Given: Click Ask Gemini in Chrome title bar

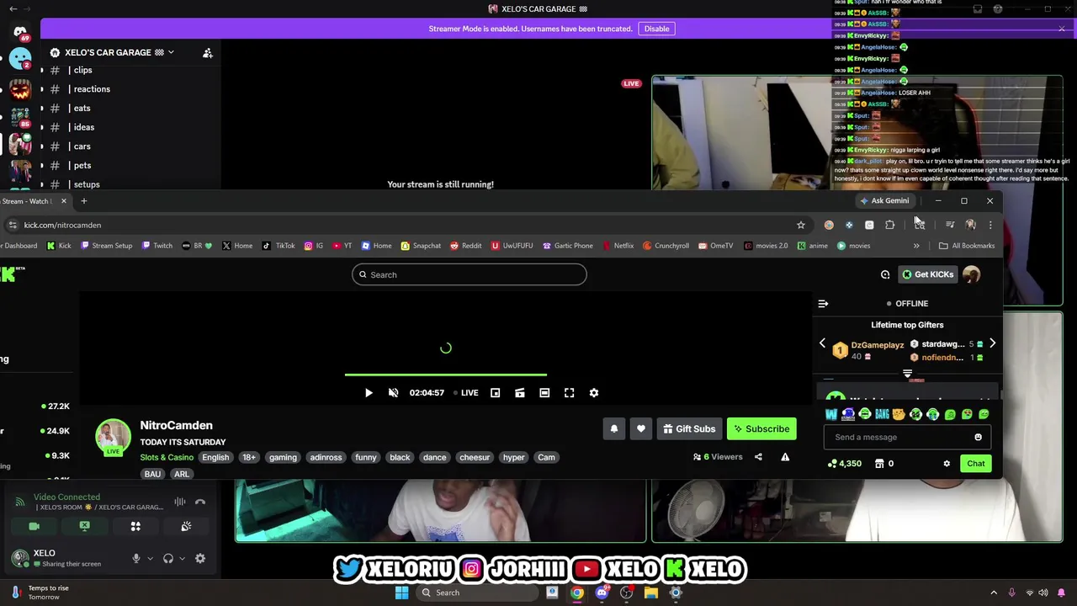Looking at the screenshot, I should pos(884,201).
